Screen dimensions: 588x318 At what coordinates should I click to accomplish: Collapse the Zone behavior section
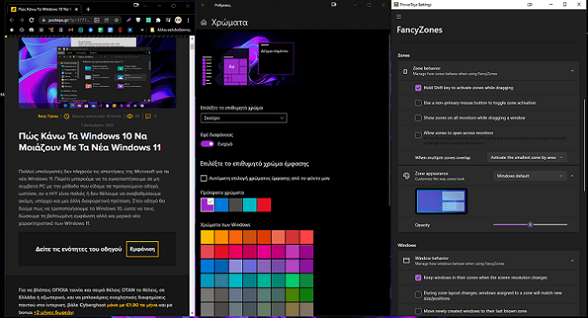572,70
